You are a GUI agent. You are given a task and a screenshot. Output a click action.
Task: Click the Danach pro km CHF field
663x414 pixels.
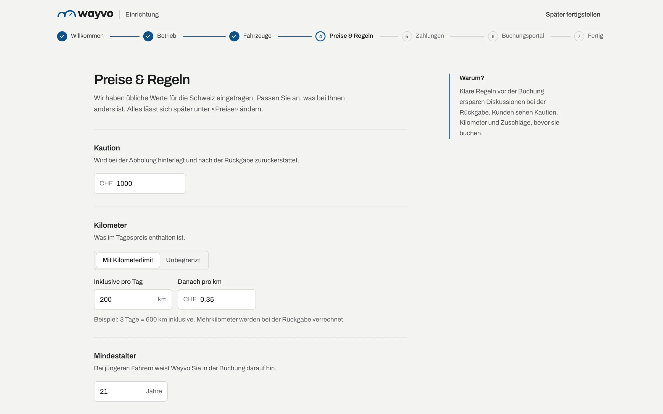217,299
